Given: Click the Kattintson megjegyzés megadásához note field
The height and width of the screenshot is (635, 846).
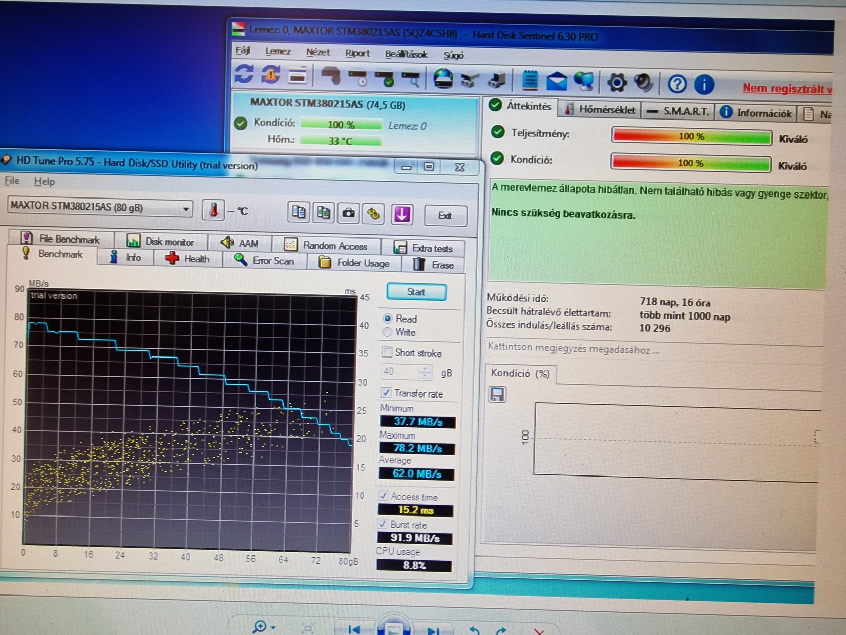Looking at the screenshot, I should pyautogui.click(x=574, y=349).
